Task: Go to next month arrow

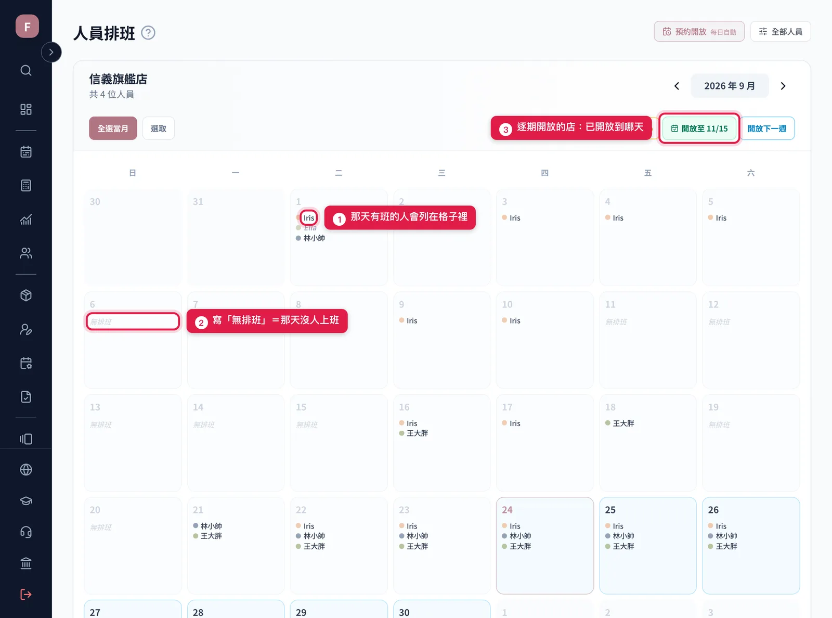Action: point(783,86)
